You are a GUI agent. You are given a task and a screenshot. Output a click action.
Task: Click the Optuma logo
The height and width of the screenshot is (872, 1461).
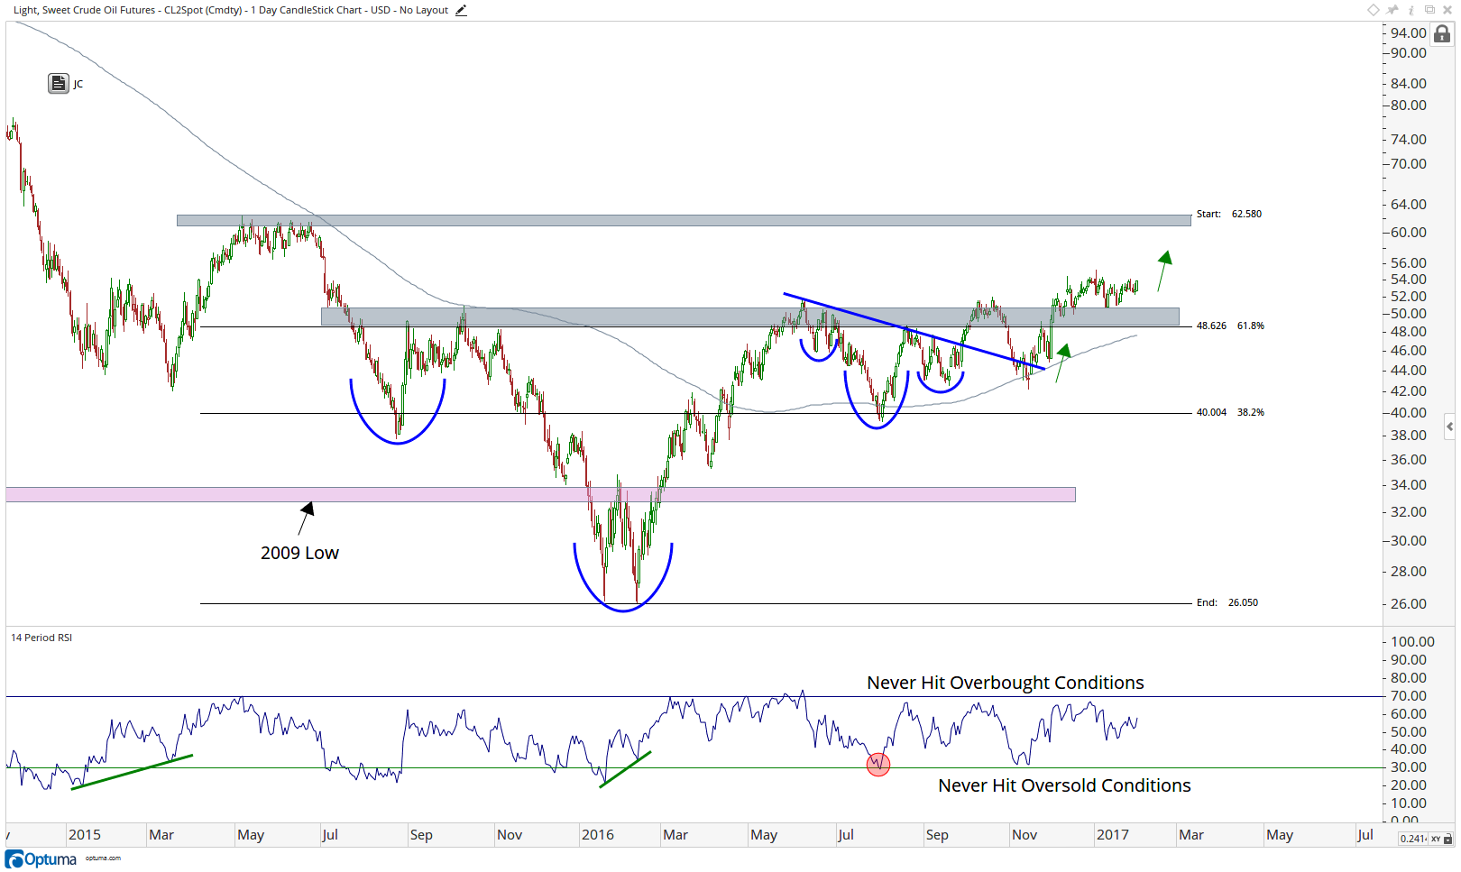pyautogui.click(x=41, y=858)
